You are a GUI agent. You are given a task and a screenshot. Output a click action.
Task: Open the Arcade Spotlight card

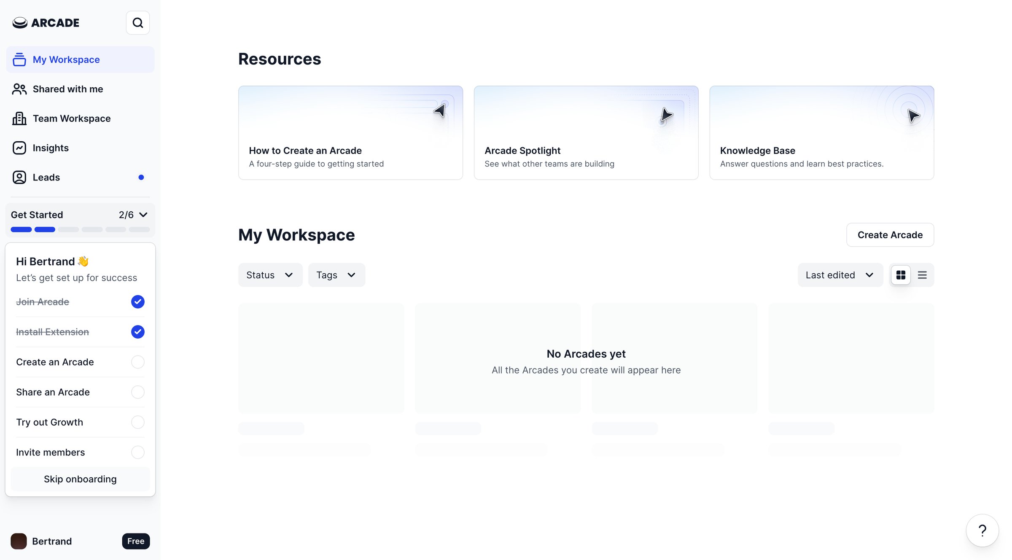[x=586, y=133]
